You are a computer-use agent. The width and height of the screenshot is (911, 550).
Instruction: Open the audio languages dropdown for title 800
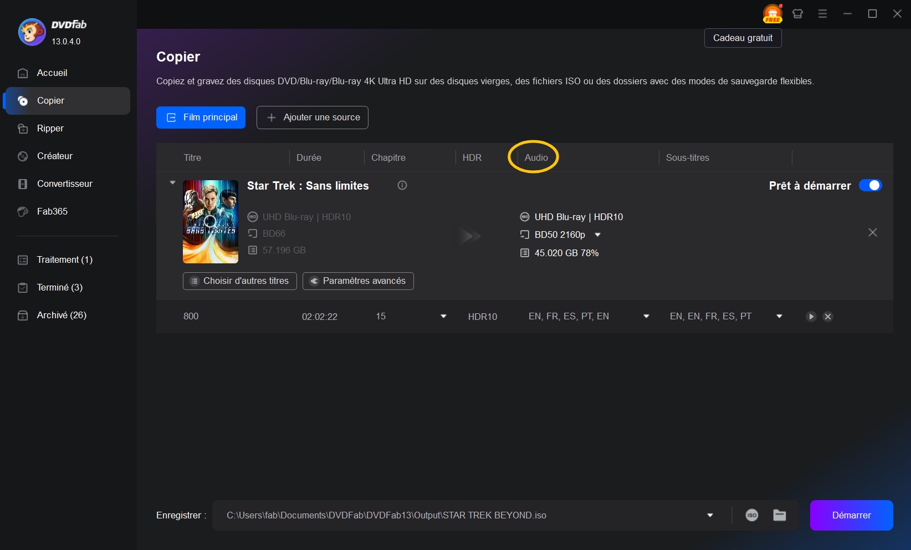point(646,317)
